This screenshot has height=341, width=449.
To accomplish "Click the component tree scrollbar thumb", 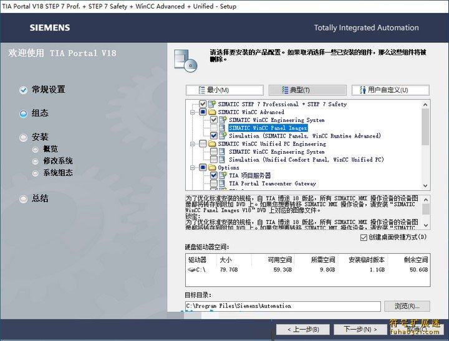I will (x=425, y=127).
